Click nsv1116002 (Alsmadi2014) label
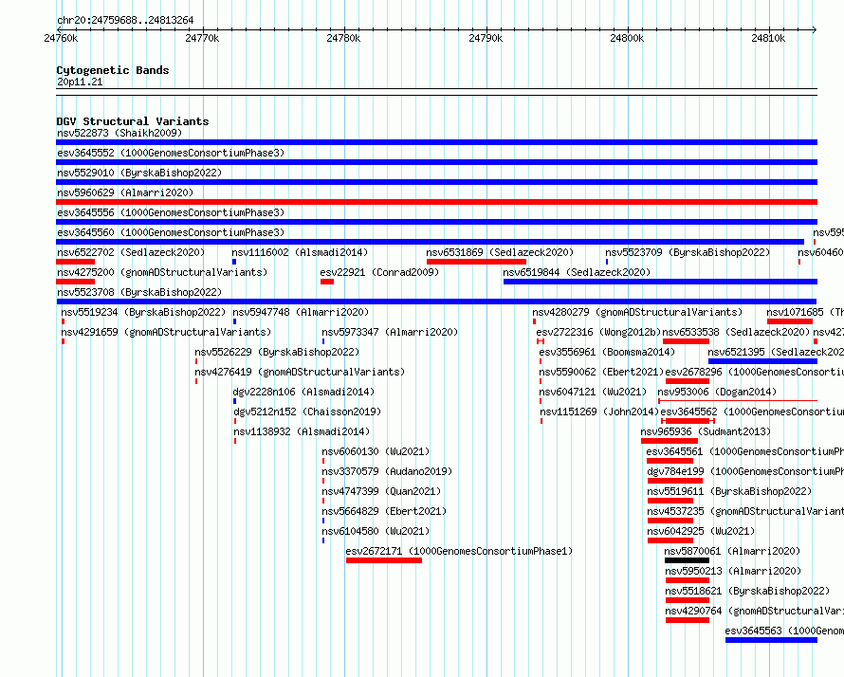Viewport: 844px width, 677px height. (300, 252)
